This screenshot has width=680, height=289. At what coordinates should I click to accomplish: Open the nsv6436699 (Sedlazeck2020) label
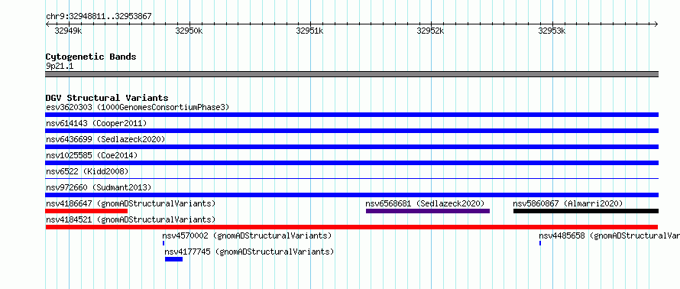105,139
